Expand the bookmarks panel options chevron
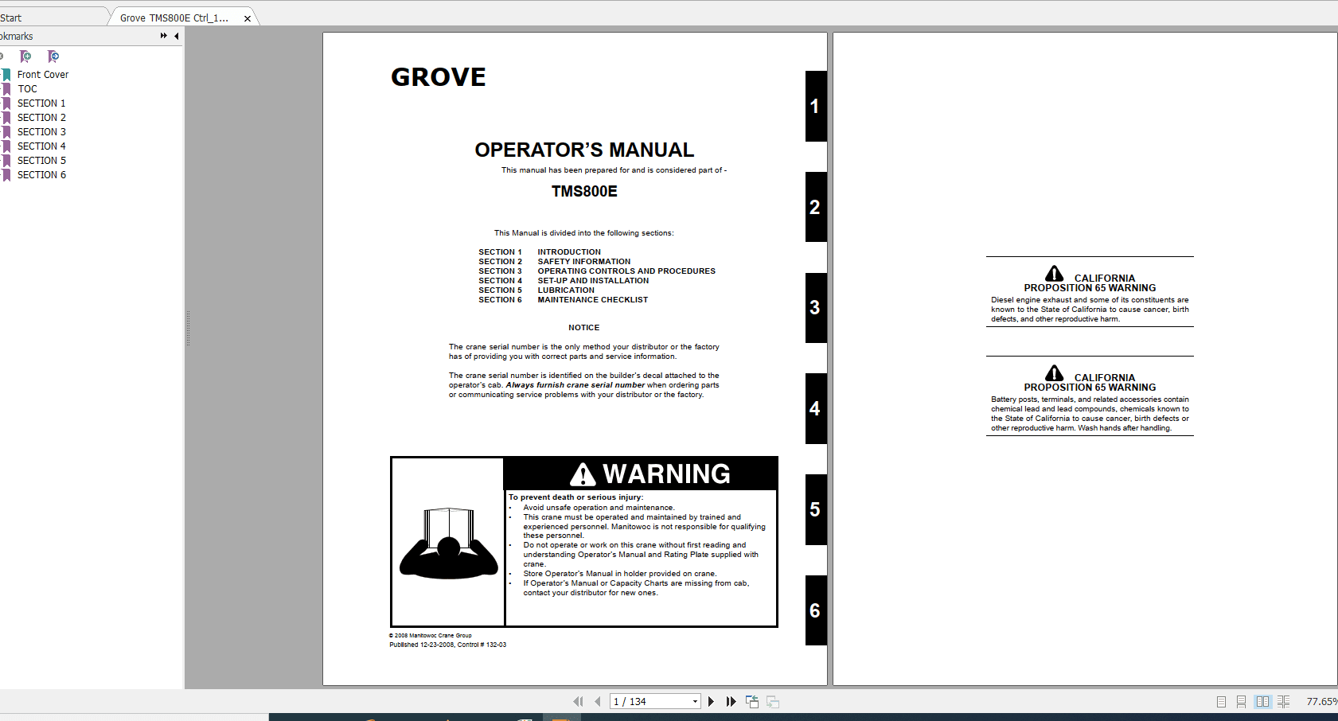1338x721 pixels. [162, 35]
